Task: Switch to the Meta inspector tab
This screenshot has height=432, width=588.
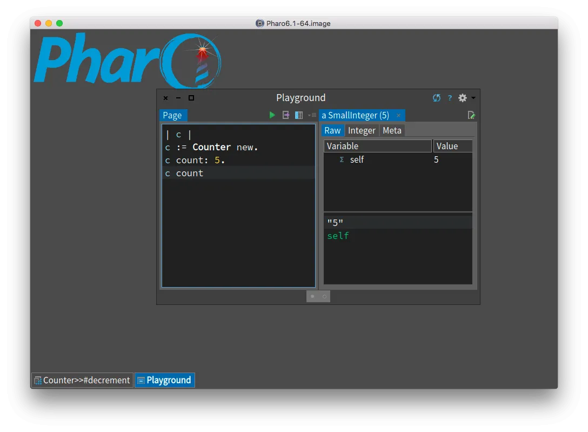Action: pyautogui.click(x=392, y=130)
